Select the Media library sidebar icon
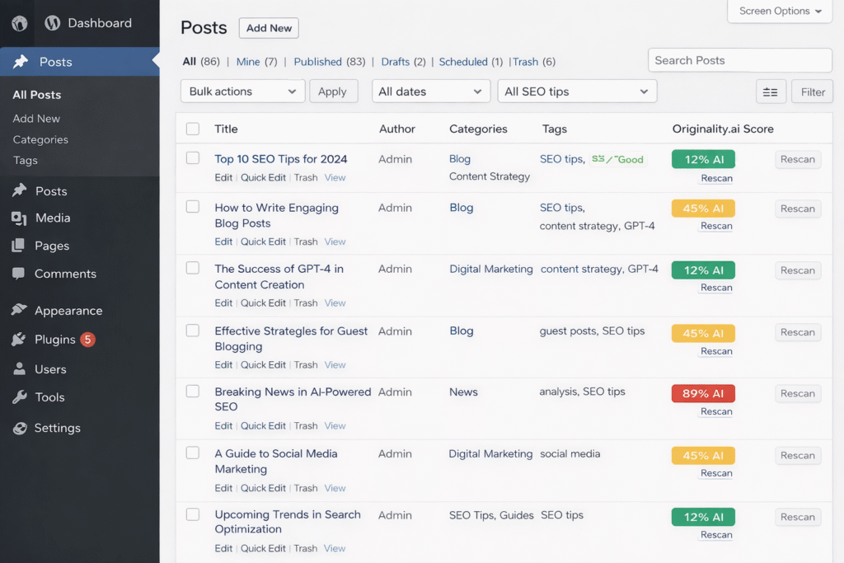This screenshot has width=844, height=563. coord(21,218)
